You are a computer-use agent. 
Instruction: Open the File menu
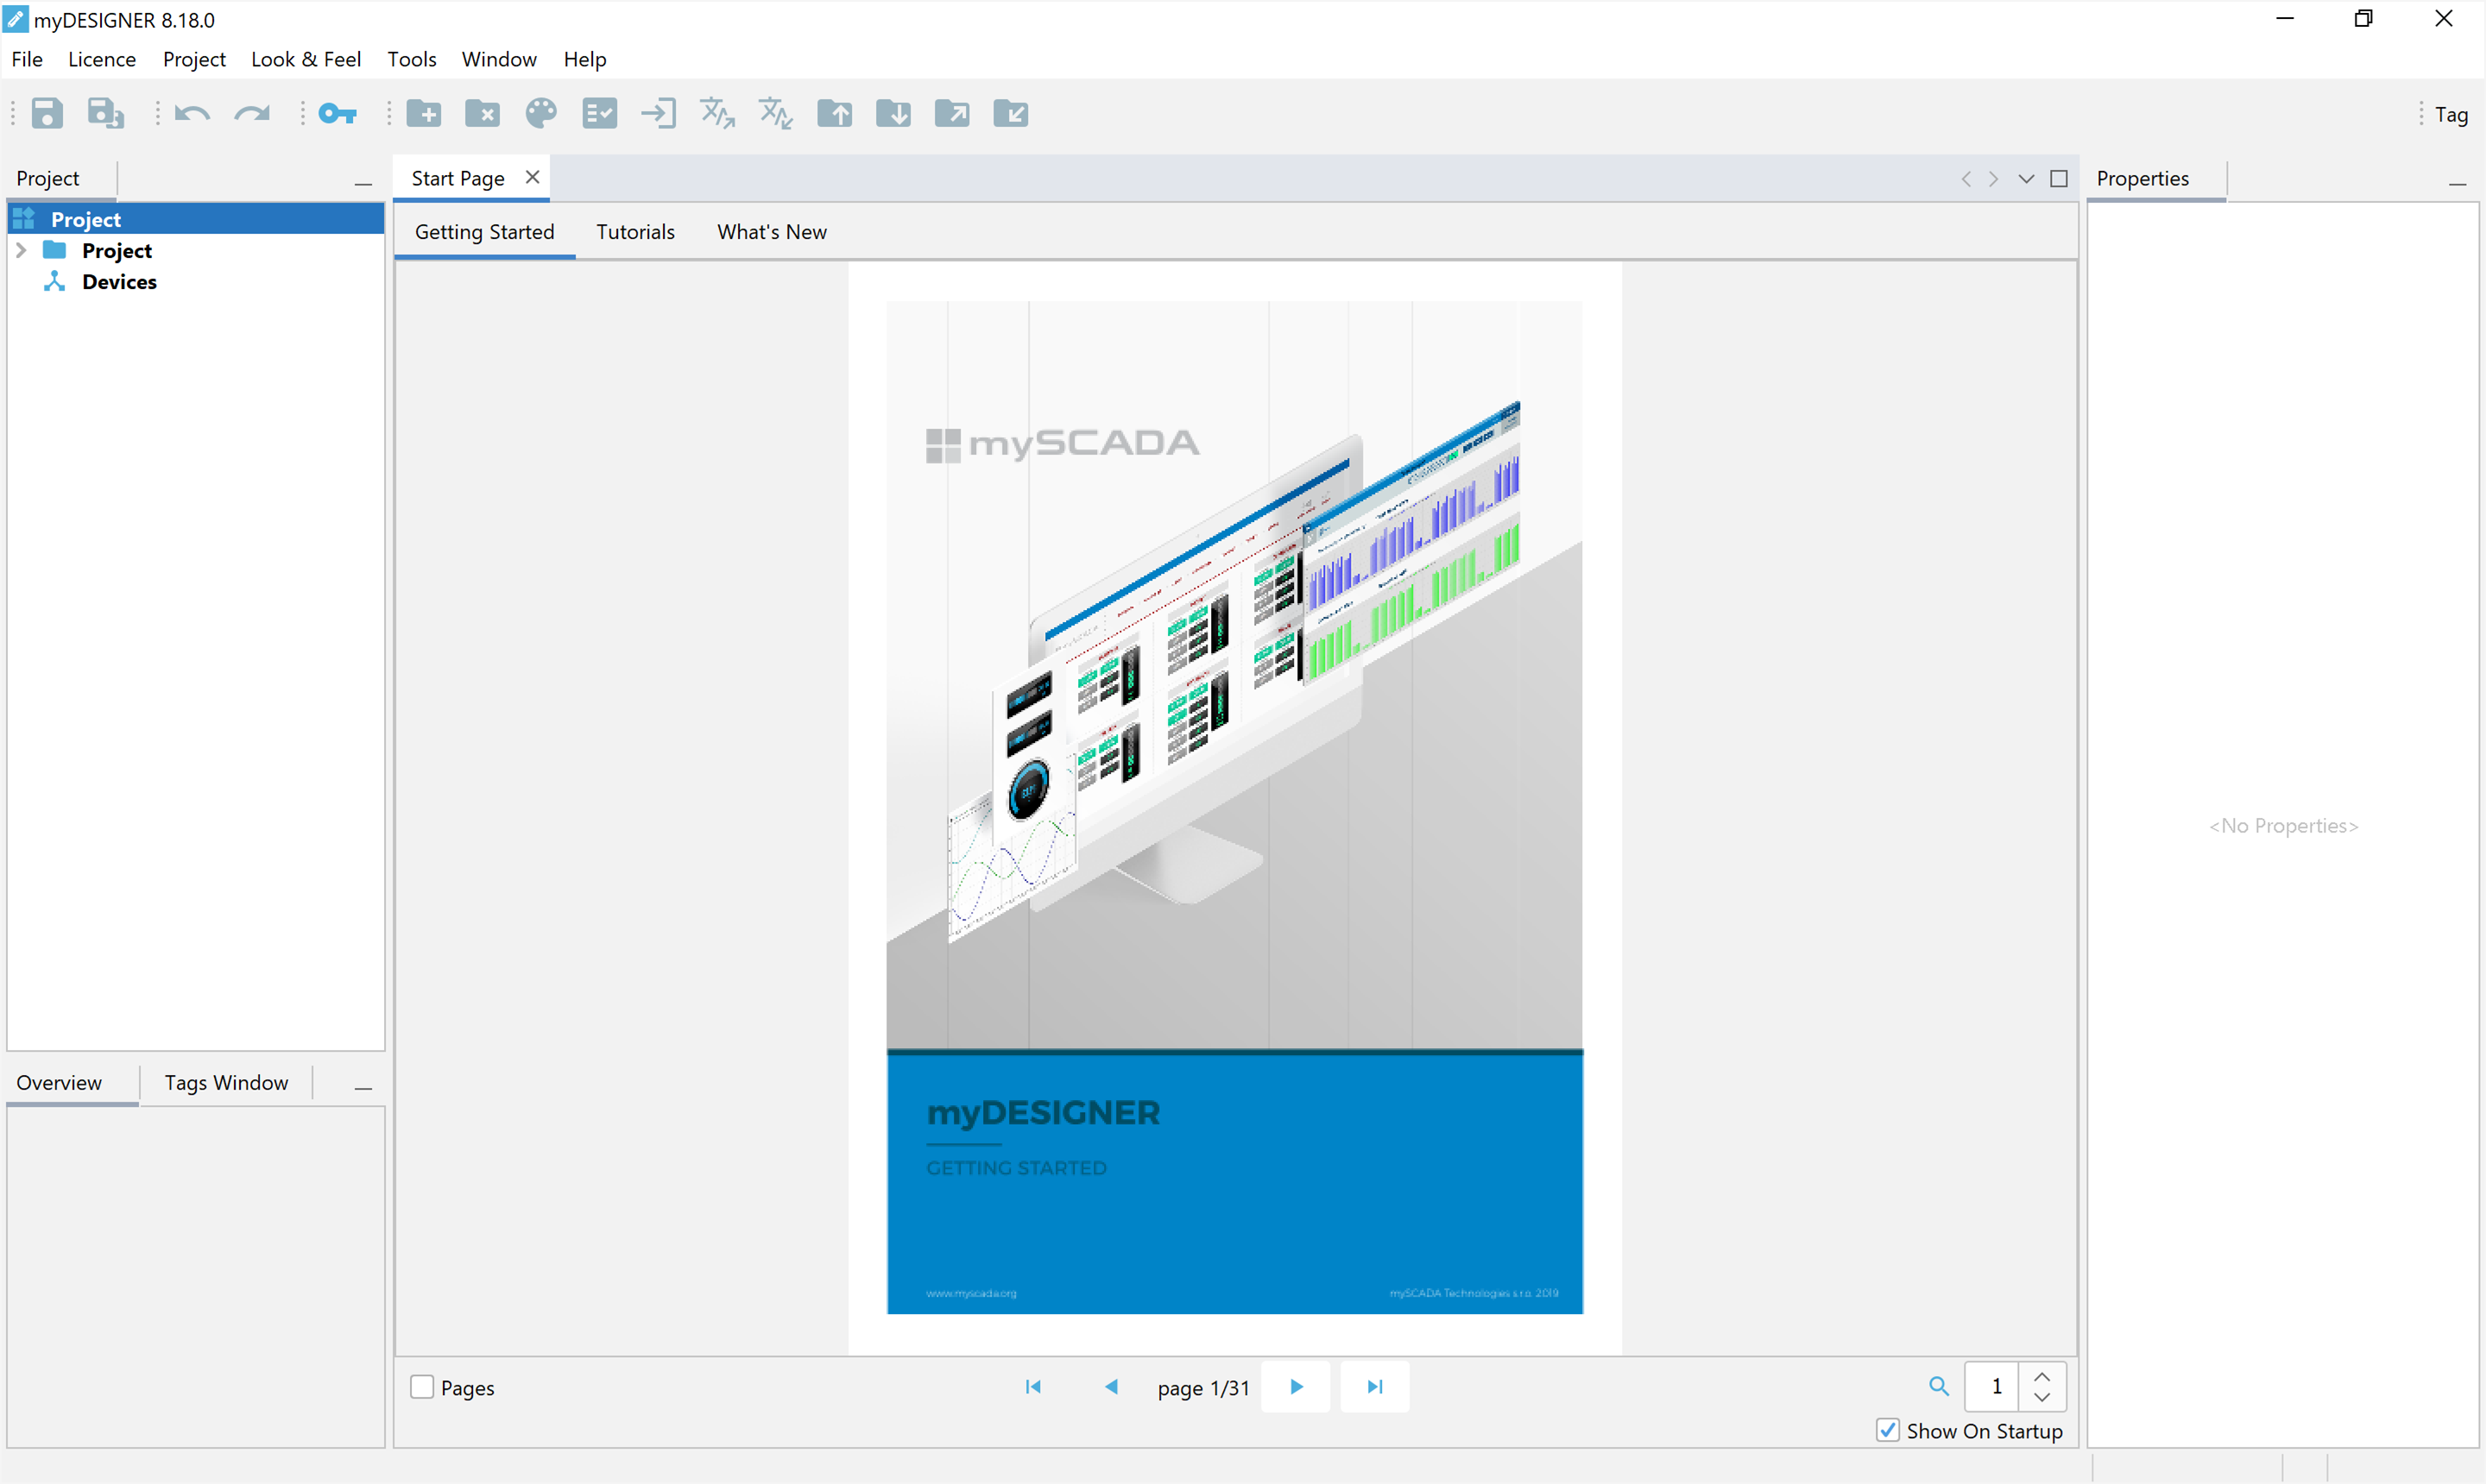27,59
